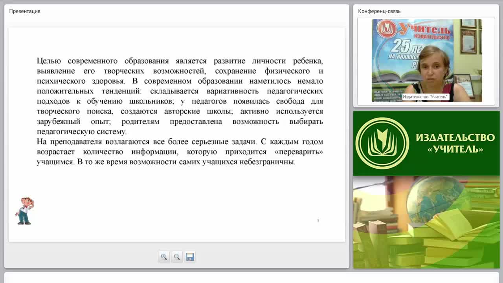This screenshot has width=503, height=283.
Task: Click the sentence beginning На преподавателя возлагаются
Action: pyautogui.click(x=147, y=141)
